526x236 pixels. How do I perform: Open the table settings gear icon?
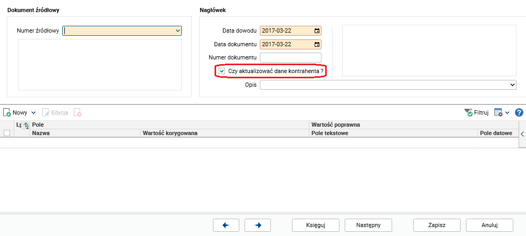tap(499, 112)
